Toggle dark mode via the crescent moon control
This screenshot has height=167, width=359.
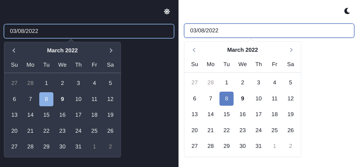point(347,11)
